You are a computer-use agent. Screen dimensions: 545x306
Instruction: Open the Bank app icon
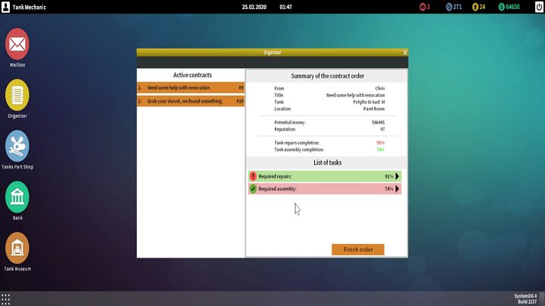[x=17, y=196]
